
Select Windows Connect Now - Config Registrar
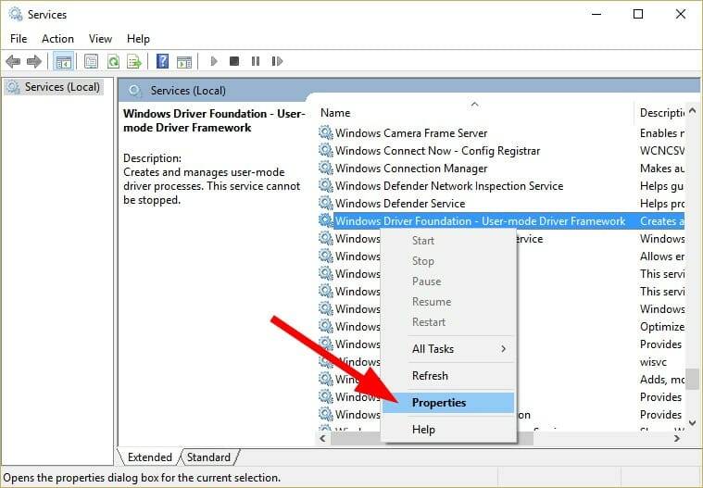click(x=437, y=151)
